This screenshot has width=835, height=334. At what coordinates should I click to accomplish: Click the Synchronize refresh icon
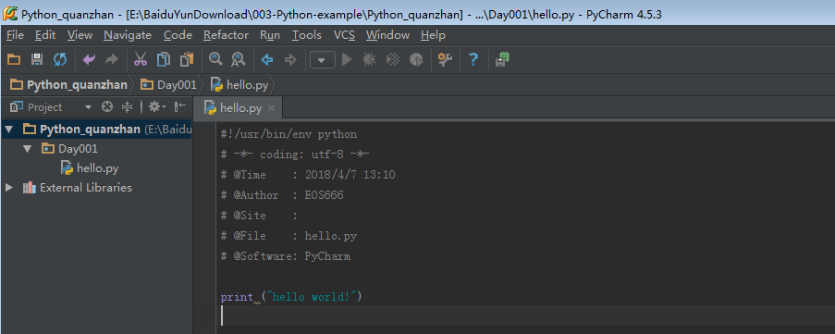pyautogui.click(x=60, y=59)
